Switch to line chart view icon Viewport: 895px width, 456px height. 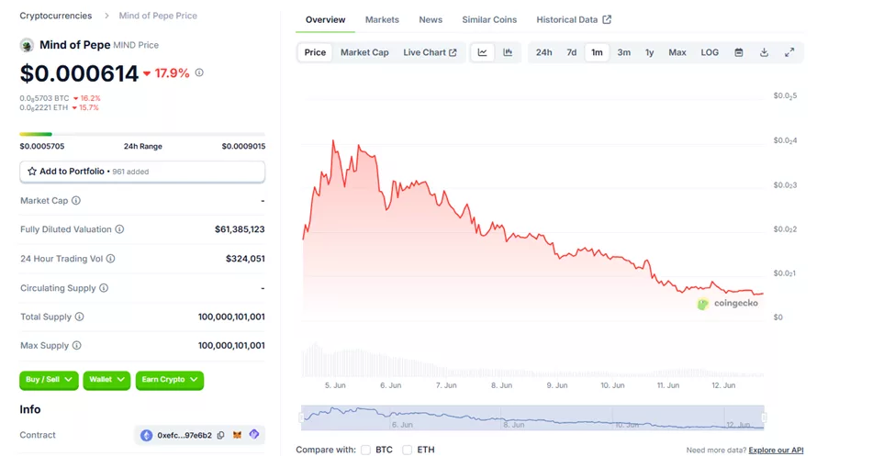point(482,52)
